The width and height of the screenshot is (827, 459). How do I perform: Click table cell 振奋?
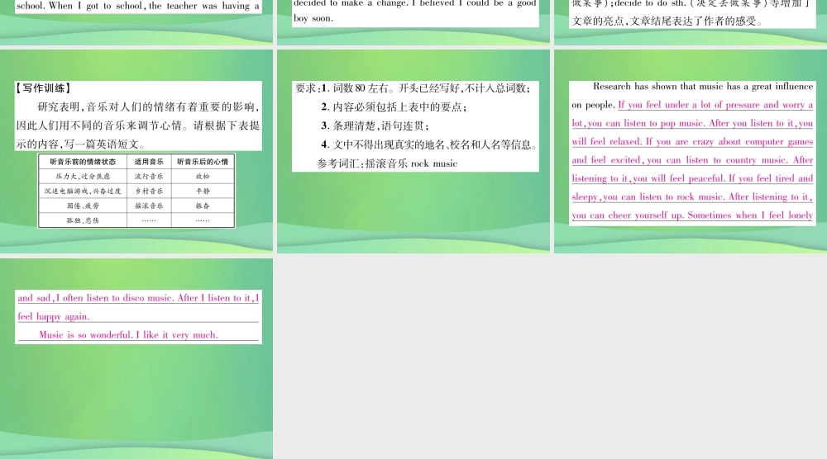pyautogui.click(x=203, y=206)
